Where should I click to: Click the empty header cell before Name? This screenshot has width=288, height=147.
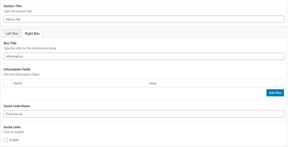pos(8,83)
